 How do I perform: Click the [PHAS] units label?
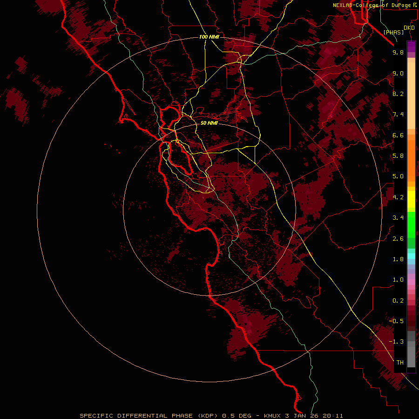pyautogui.click(x=393, y=32)
